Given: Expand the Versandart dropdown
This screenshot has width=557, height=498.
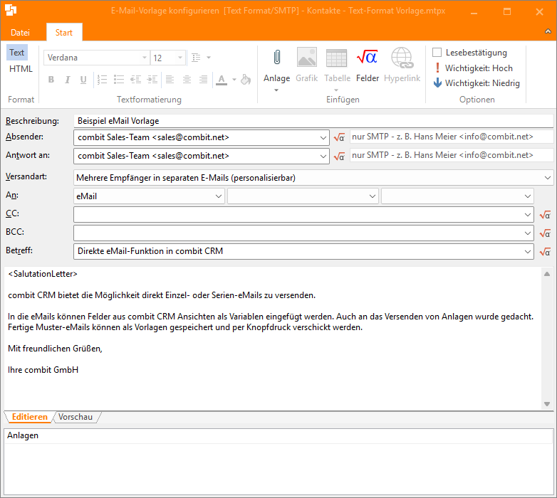Looking at the screenshot, I should (546, 177).
